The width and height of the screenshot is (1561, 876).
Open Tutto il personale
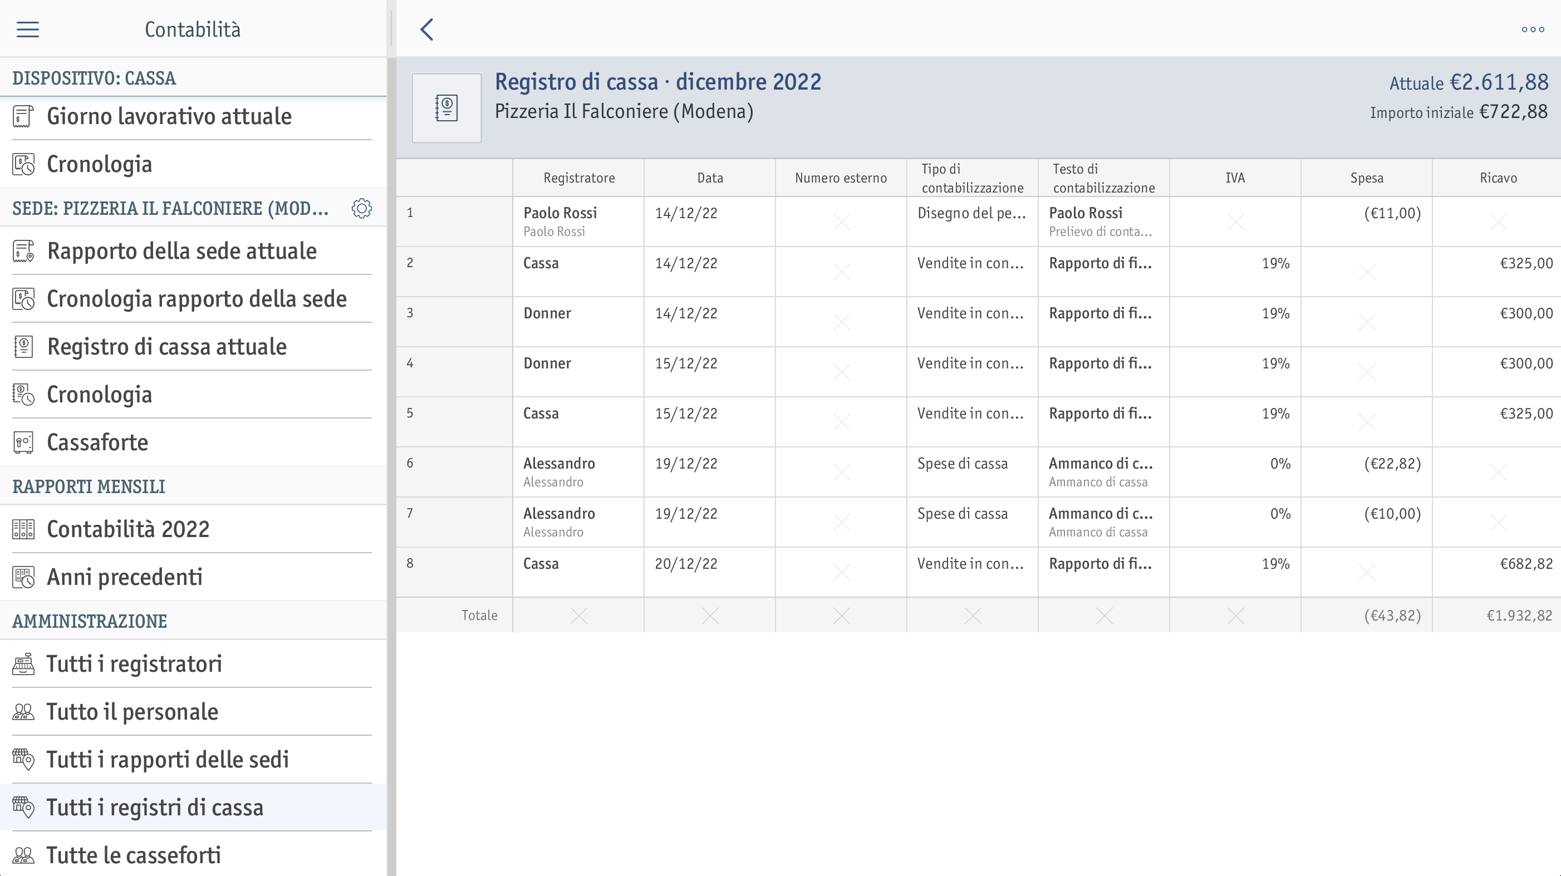pyautogui.click(x=193, y=712)
